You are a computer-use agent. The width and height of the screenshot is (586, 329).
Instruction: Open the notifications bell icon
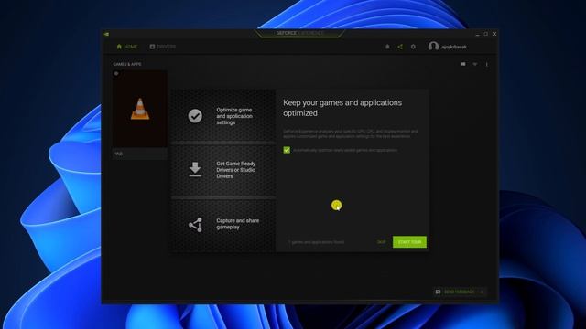pos(387,47)
